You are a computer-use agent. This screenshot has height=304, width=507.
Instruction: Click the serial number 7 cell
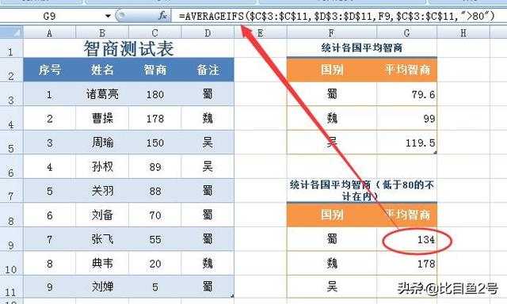(49, 239)
